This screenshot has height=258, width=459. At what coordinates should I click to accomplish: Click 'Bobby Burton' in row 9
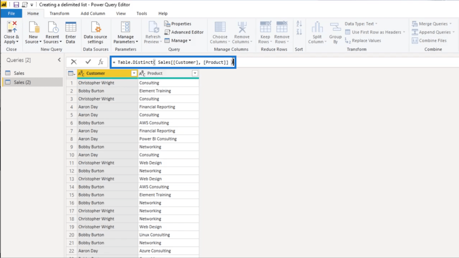click(108, 147)
